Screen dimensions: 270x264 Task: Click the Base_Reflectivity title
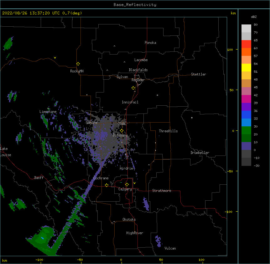(135, 5)
